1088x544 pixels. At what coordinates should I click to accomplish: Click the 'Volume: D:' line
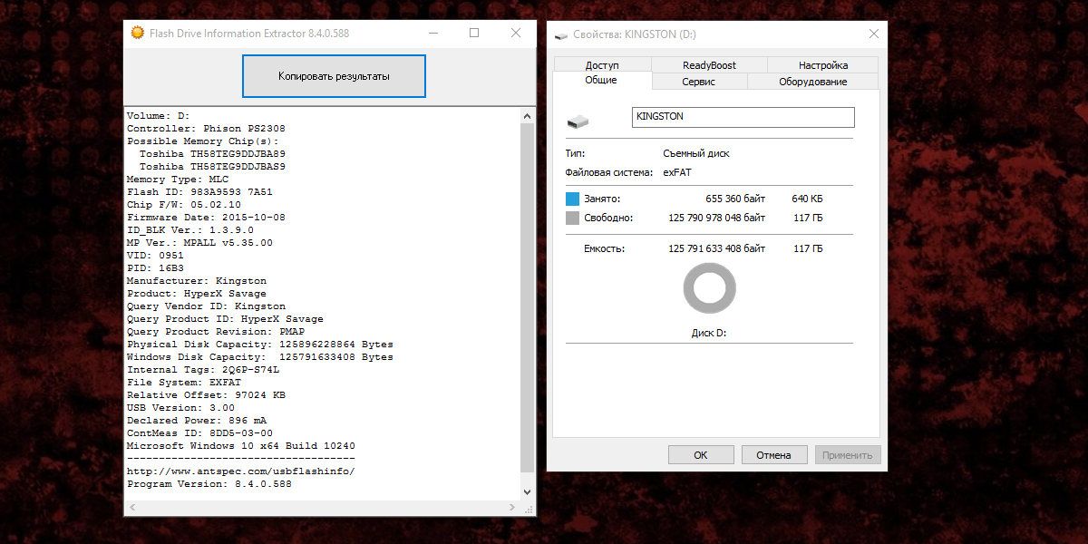point(159,116)
